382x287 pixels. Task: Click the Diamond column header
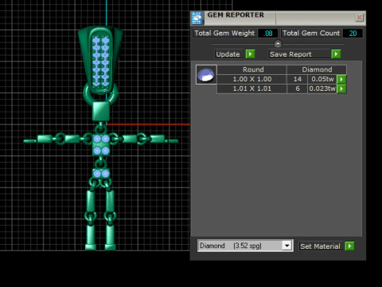click(x=317, y=69)
